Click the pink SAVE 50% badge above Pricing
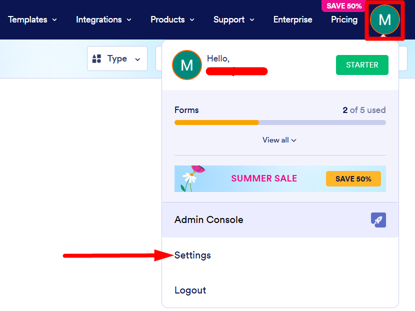The width and height of the screenshot is (415, 311). pos(343,6)
